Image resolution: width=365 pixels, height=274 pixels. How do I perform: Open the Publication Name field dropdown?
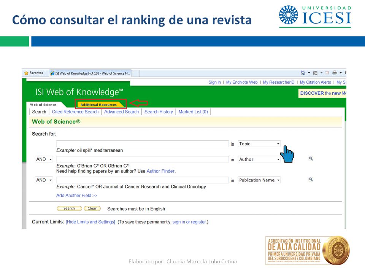(259, 180)
